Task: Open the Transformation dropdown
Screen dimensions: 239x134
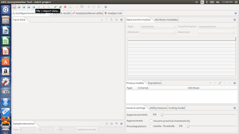Action: tap(217, 26)
